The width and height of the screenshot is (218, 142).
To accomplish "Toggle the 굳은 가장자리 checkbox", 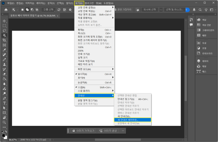I will [115, 10].
